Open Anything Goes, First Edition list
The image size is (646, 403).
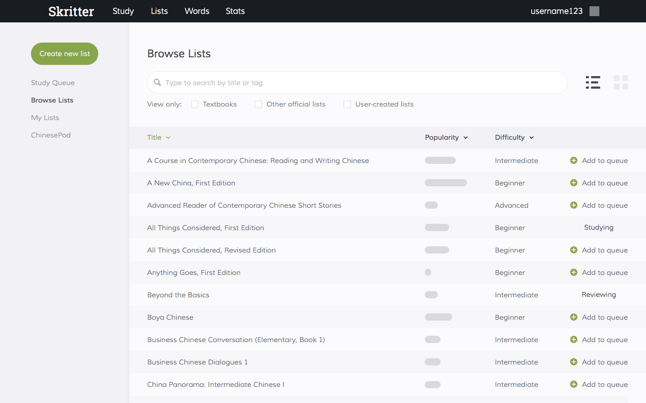tap(194, 272)
